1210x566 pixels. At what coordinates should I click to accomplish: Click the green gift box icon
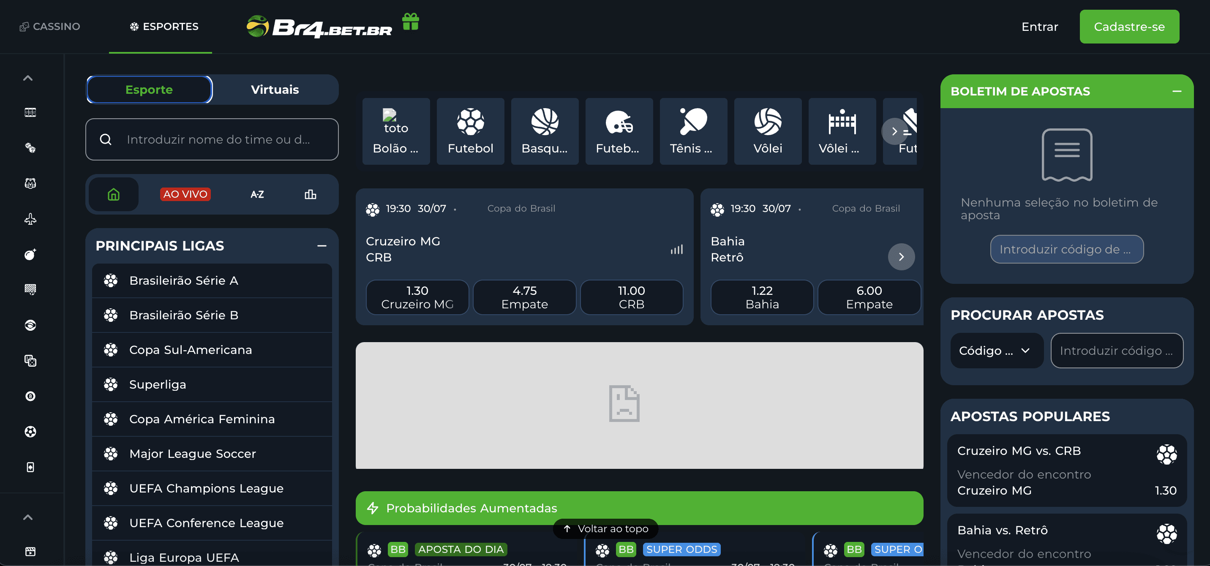pos(410,22)
